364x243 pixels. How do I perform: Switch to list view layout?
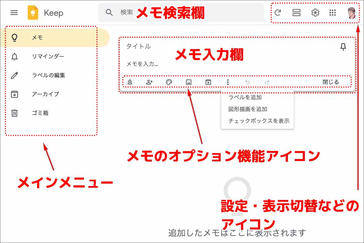(296, 12)
